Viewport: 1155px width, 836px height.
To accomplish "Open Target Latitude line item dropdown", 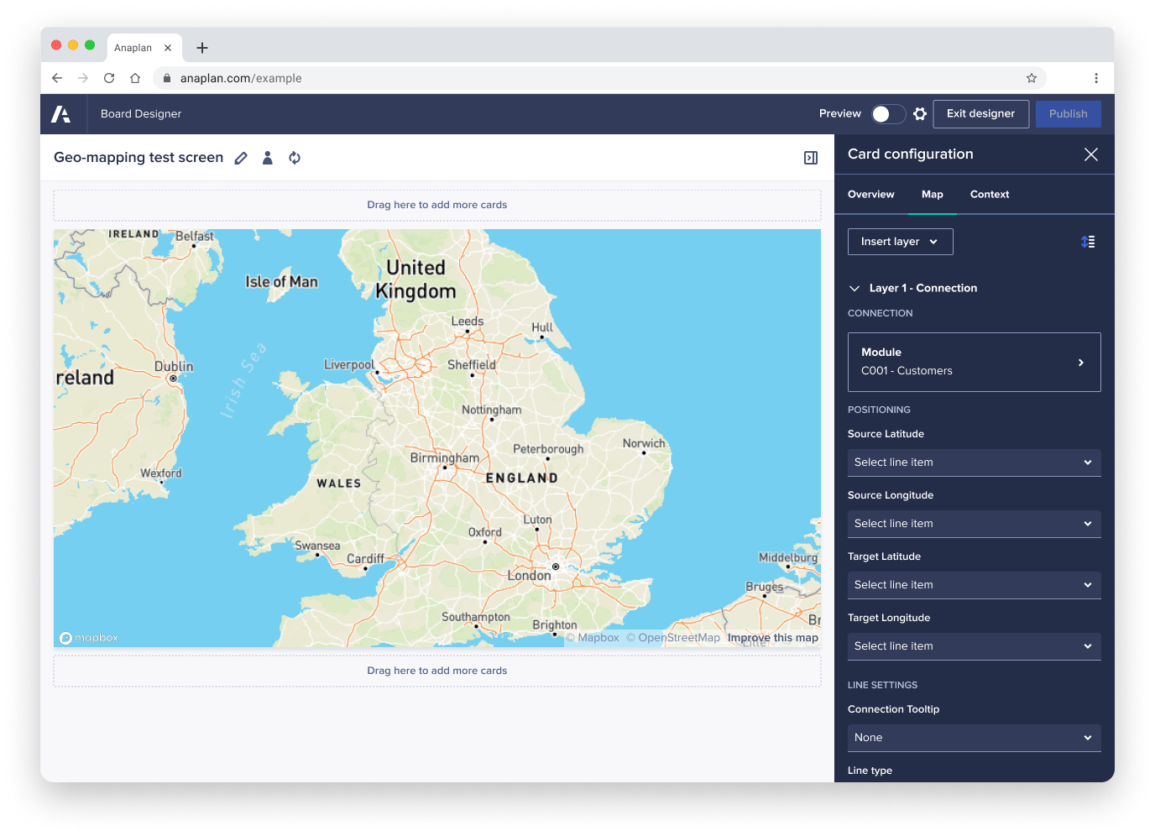I will tap(975, 585).
